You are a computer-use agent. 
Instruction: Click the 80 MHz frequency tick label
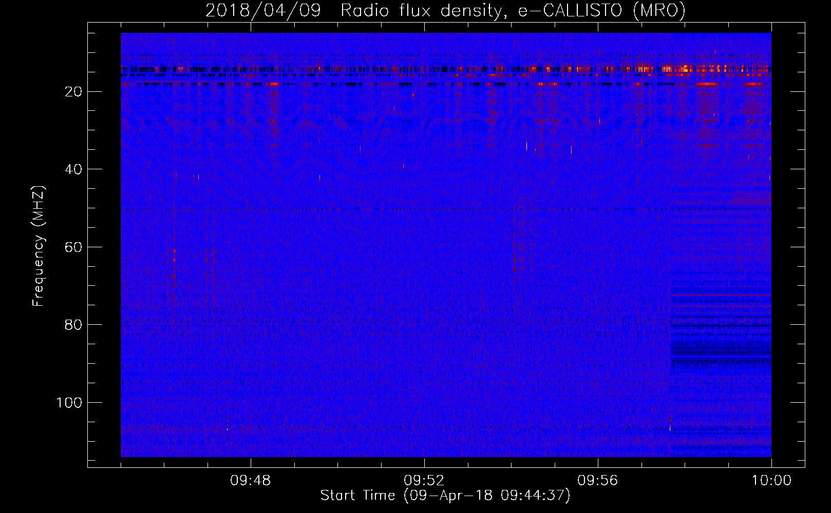(73, 325)
